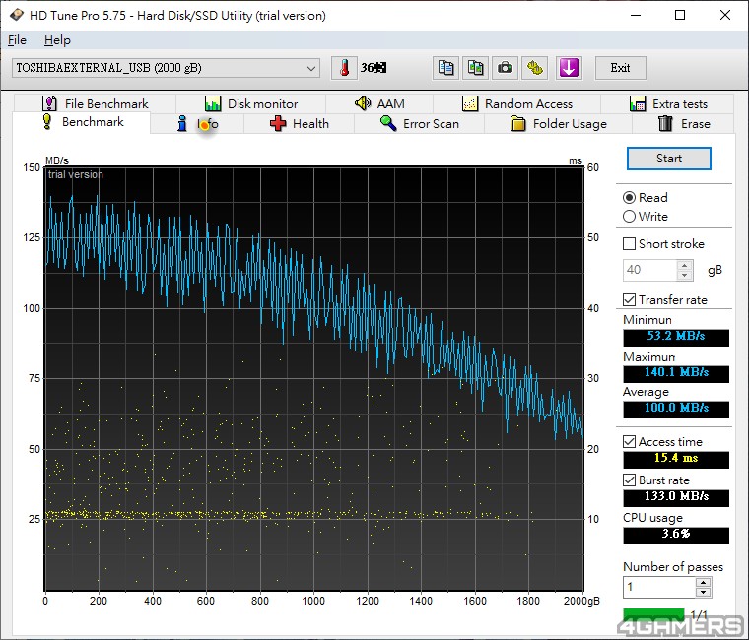Click the camera save screenshot icon
749x640 pixels.
click(x=505, y=68)
